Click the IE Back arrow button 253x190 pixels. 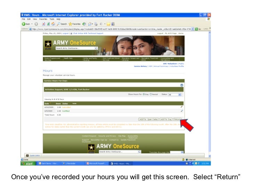click(x=24, y=24)
